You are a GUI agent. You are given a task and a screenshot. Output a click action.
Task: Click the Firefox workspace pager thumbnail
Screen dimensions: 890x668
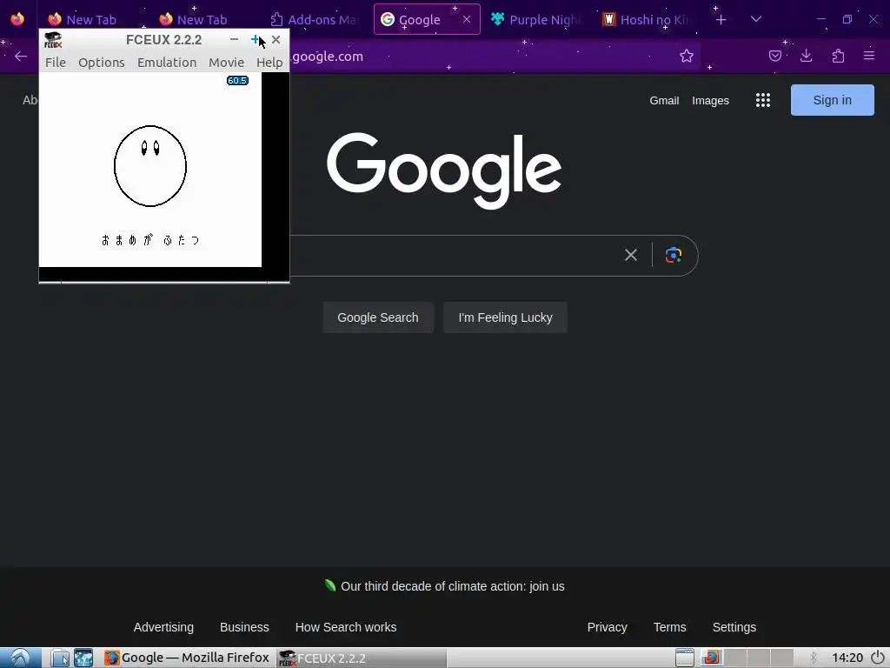(711, 658)
